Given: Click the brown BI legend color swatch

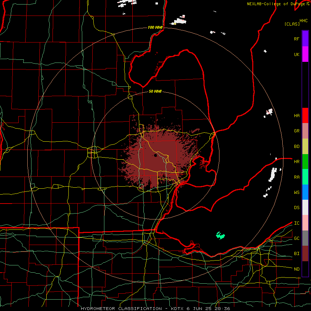Looking at the screenshot, I should (x=305, y=254).
